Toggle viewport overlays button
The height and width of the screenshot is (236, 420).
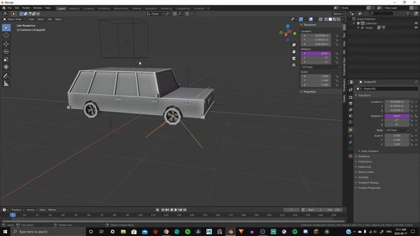point(310,19)
